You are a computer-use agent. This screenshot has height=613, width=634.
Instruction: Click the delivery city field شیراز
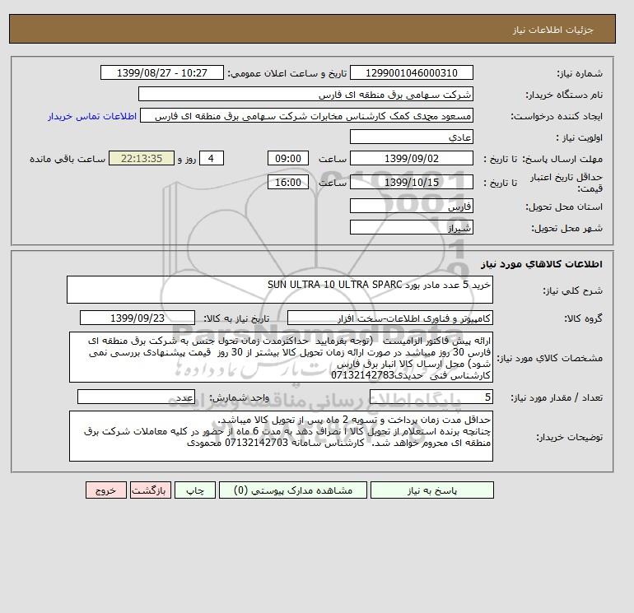tap(411, 227)
